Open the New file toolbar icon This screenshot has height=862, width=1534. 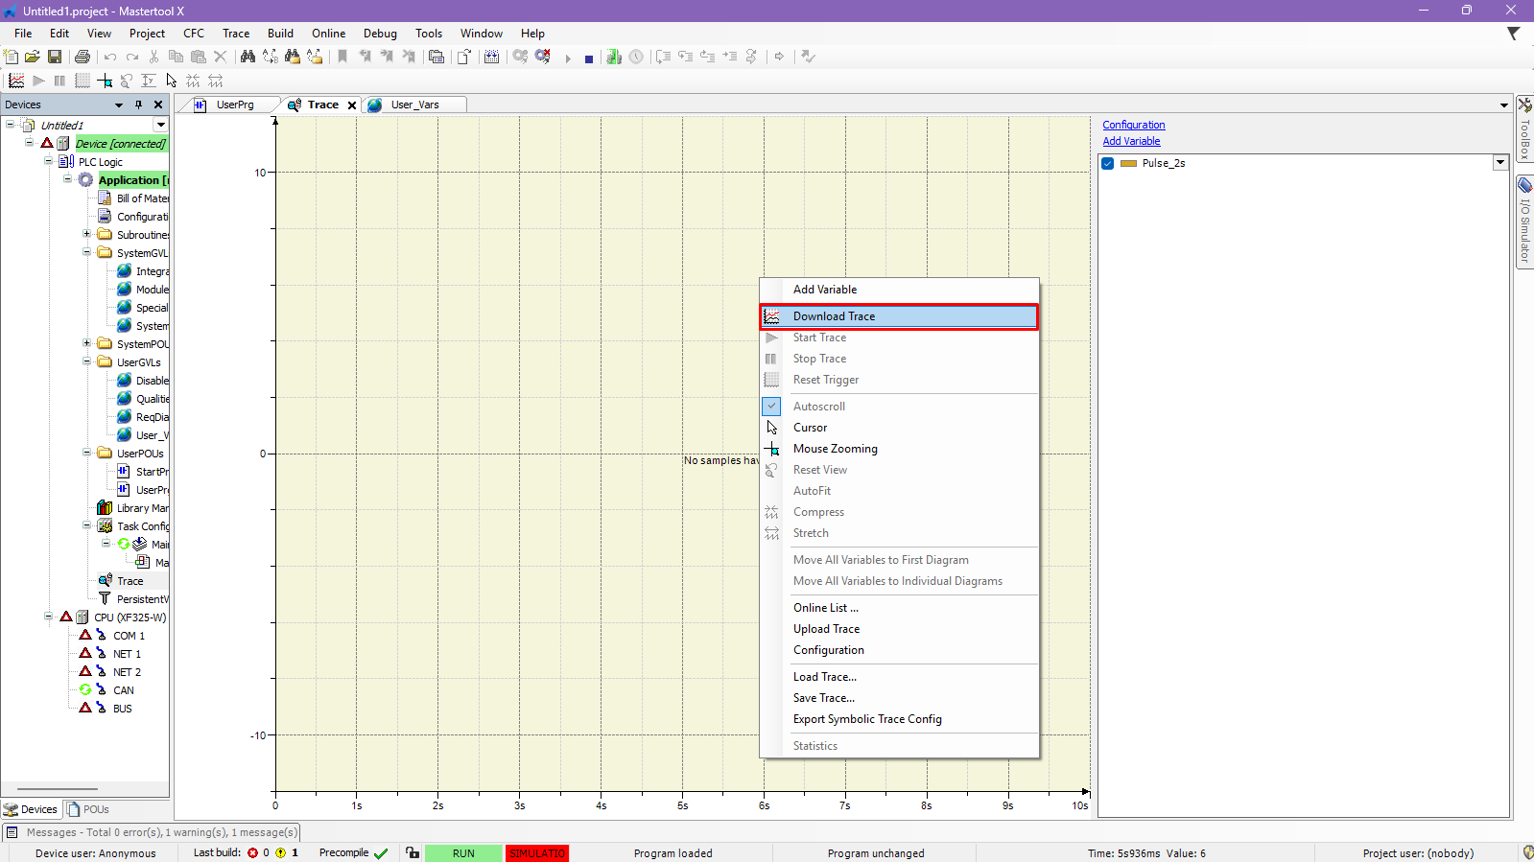point(12,58)
